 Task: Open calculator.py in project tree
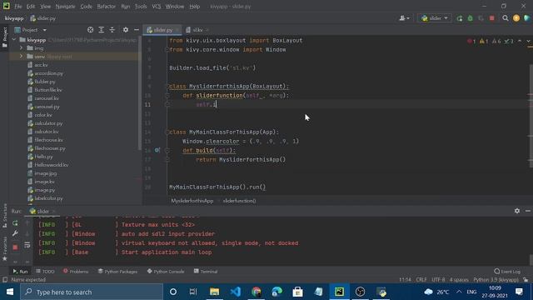pyautogui.click(x=48, y=123)
